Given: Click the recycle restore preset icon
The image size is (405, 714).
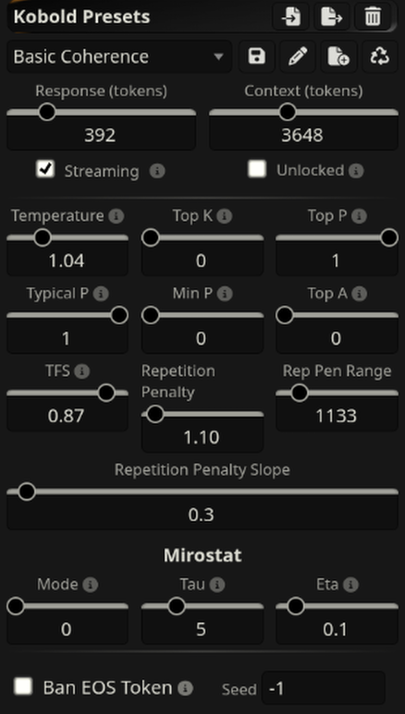Looking at the screenshot, I should (379, 56).
